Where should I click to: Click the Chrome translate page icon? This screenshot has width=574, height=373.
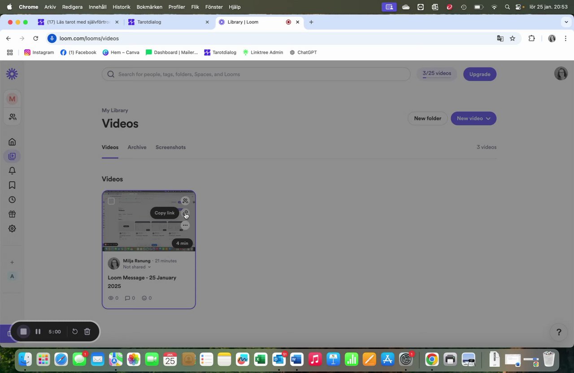tap(500, 38)
